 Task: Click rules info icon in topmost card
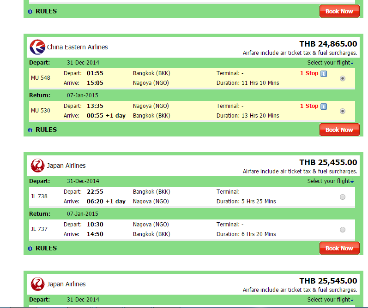coord(30,12)
